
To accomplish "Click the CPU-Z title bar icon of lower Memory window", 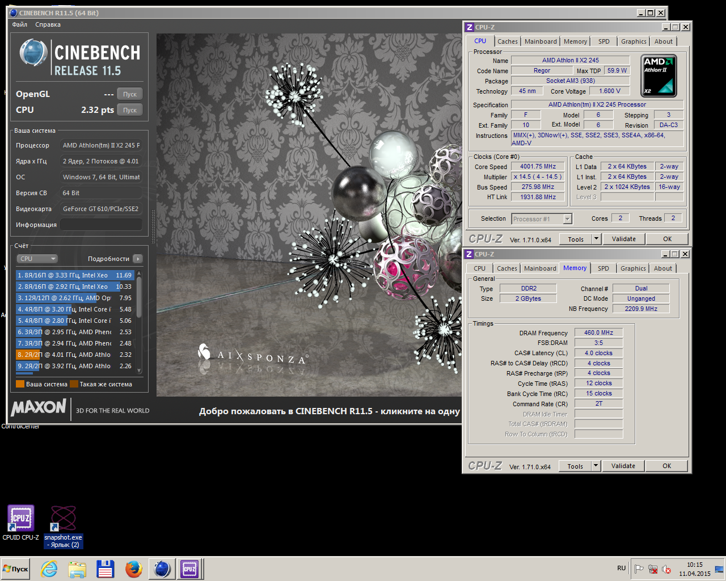I will point(469,254).
